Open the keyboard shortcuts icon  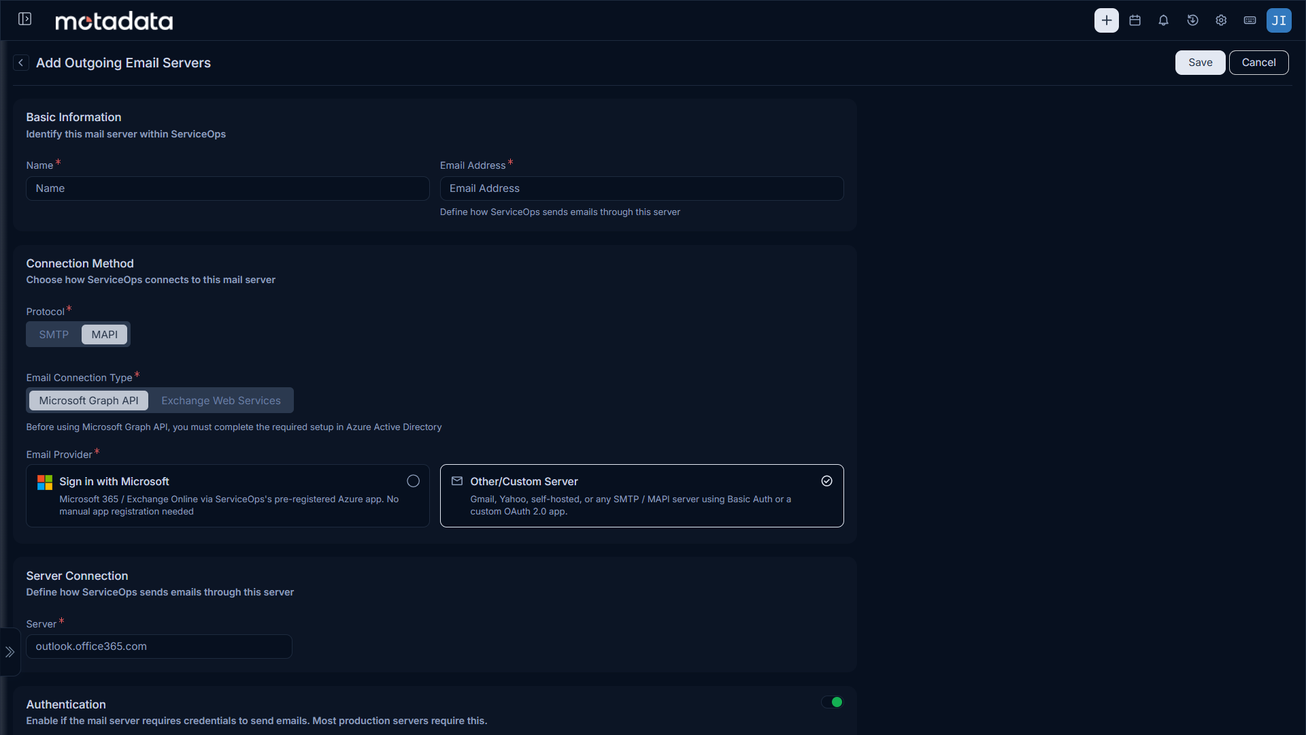pos(1250,20)
